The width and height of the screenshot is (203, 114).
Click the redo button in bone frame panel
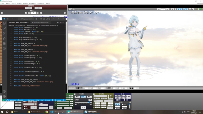[38, 8]
